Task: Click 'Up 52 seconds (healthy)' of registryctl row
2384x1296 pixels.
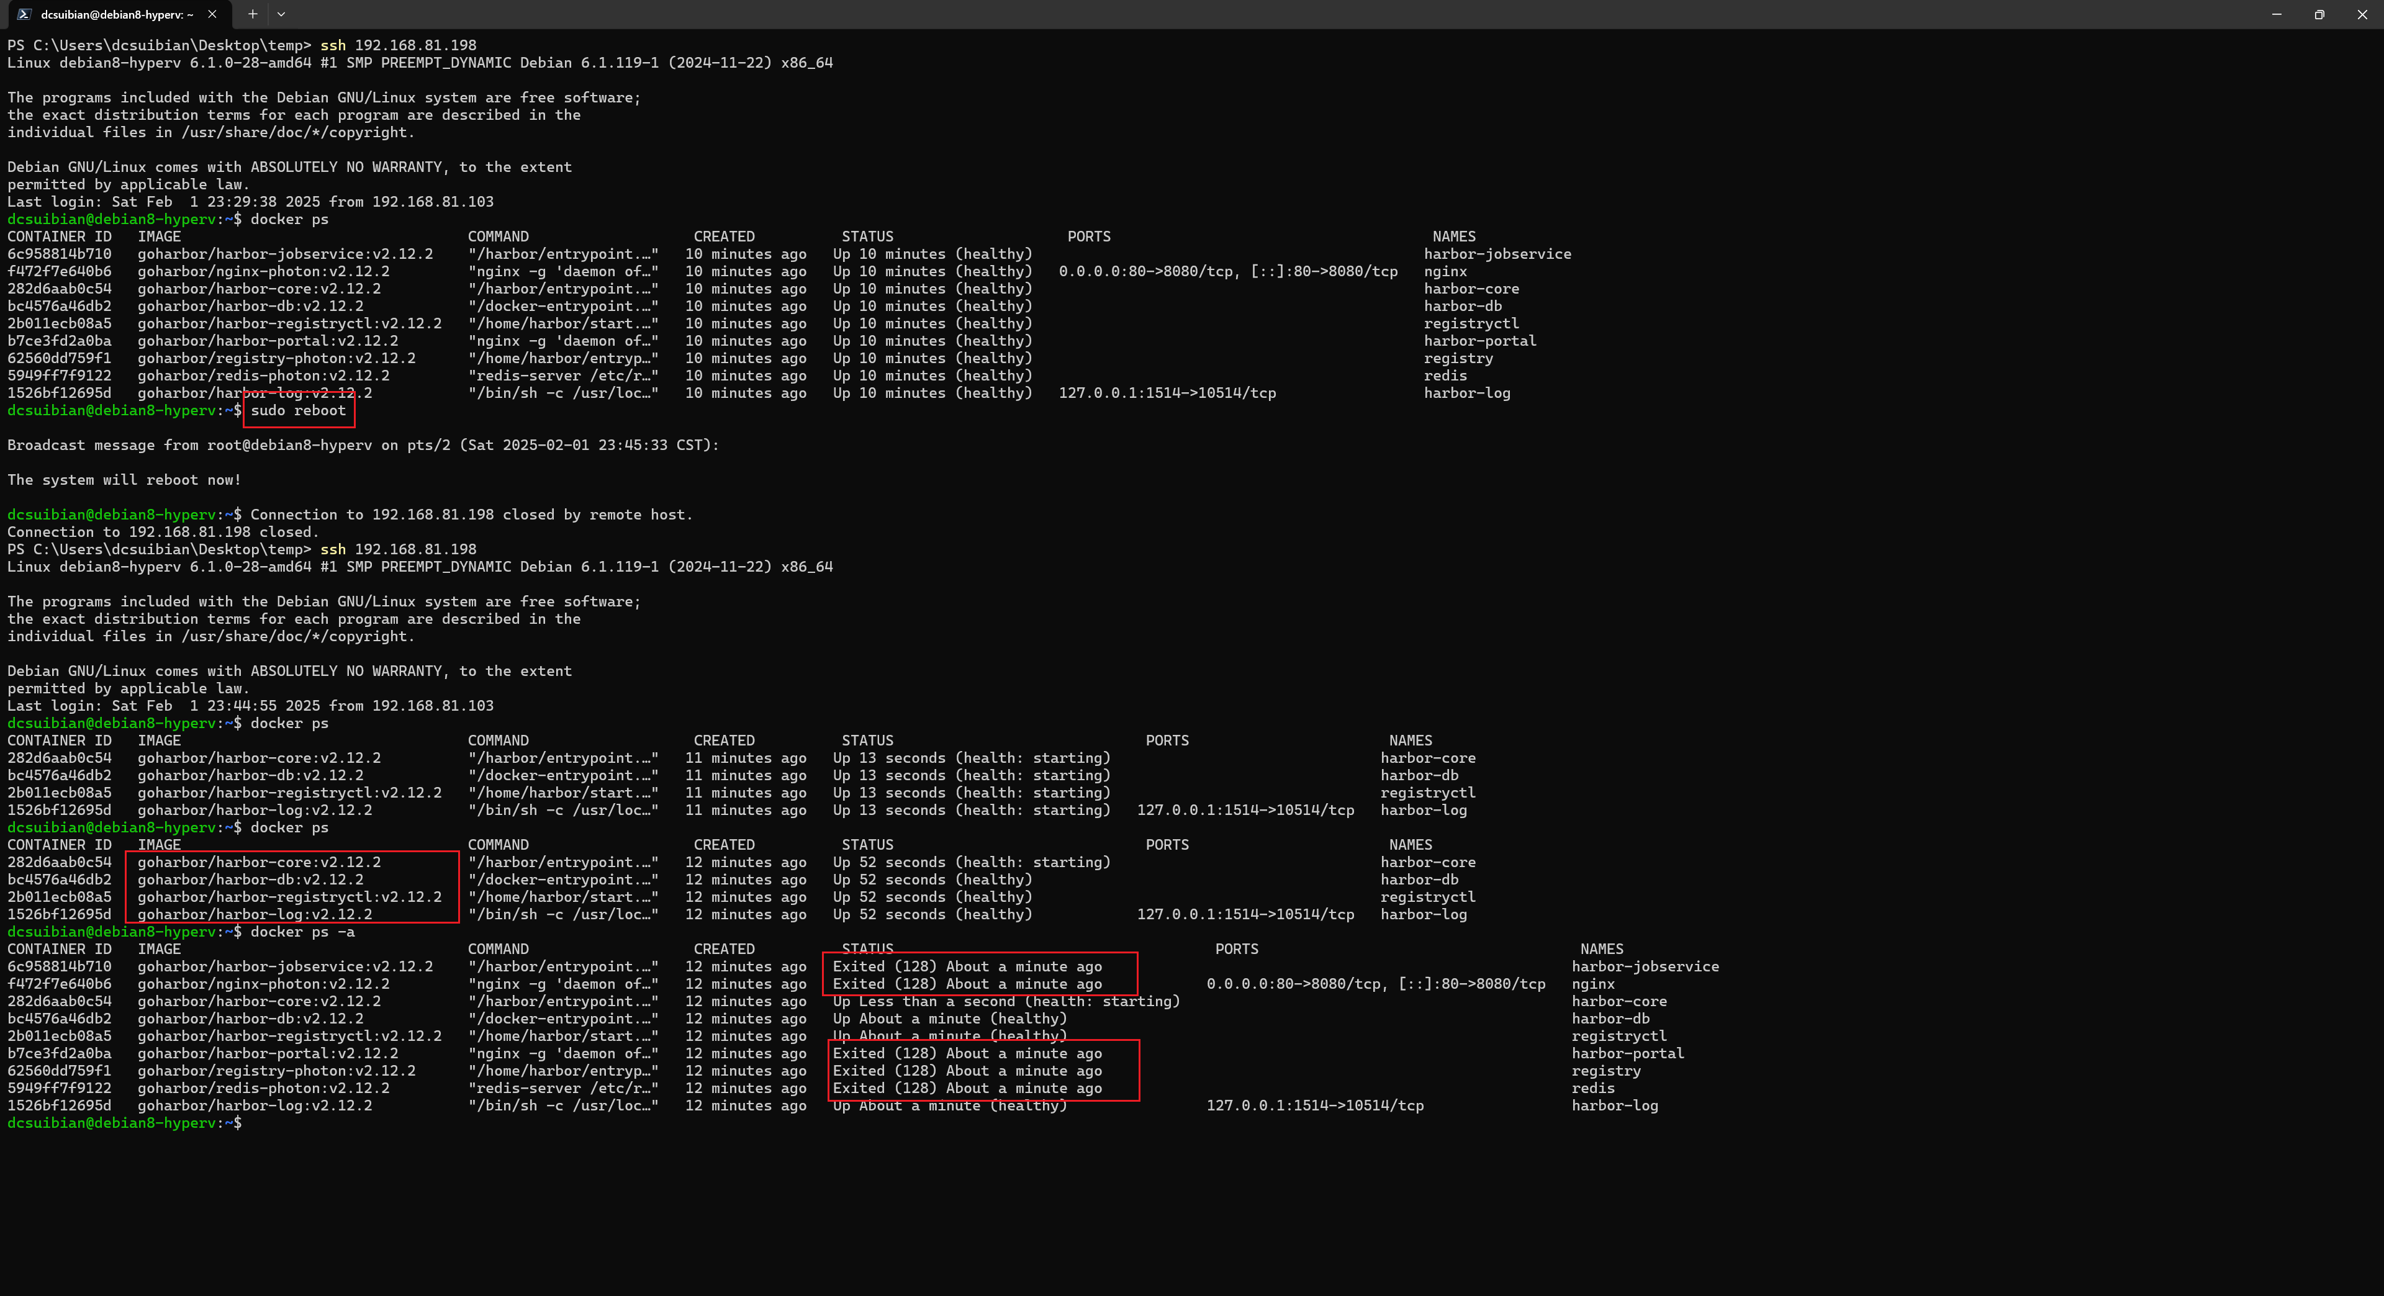Action: (932, 898)
